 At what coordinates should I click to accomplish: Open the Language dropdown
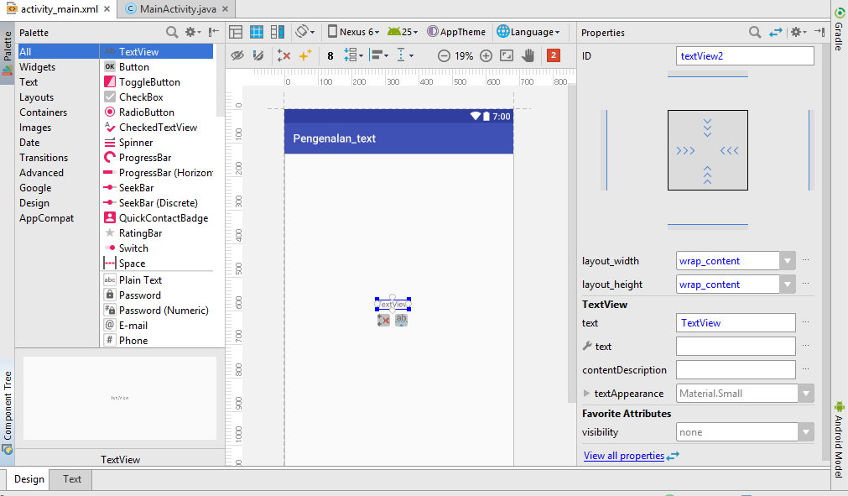click(528, 32)
